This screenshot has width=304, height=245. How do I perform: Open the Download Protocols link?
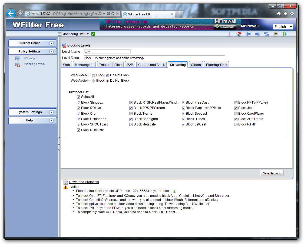click(x=84, y=182)
